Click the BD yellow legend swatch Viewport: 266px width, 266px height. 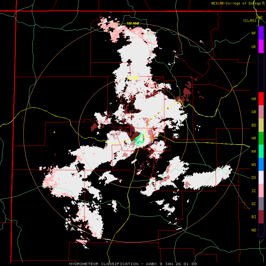coord(261,125)
